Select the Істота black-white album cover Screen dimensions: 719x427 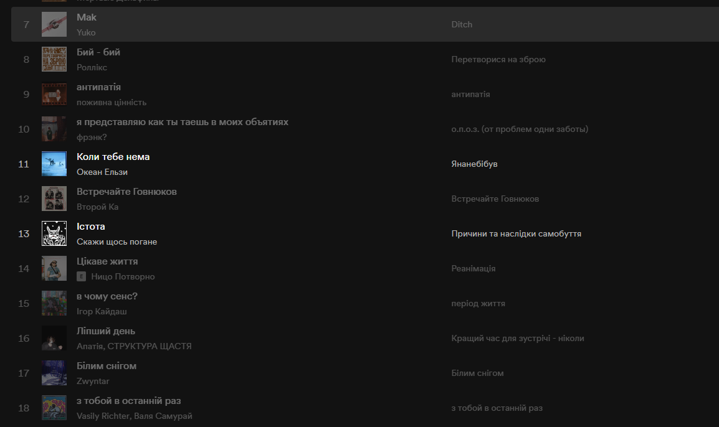point(54,233)
